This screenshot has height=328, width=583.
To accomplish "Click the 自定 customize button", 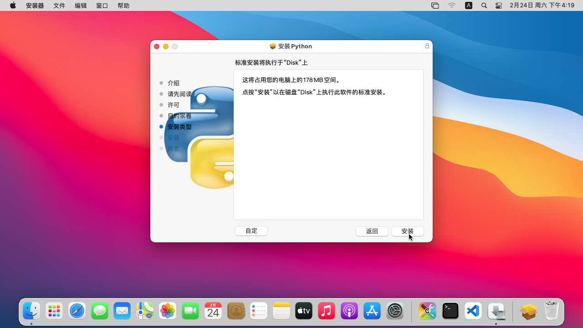I will 251,231.
